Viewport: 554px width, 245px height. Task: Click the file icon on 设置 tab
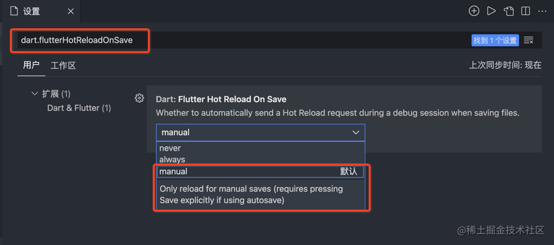(14, 11)
